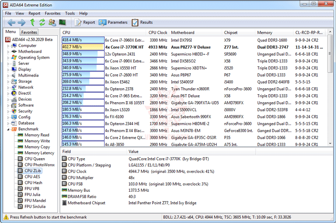This screenshot has height=223, width=336.
Task: Open the Memory Copy benchmark
Action: pos(34,147)
